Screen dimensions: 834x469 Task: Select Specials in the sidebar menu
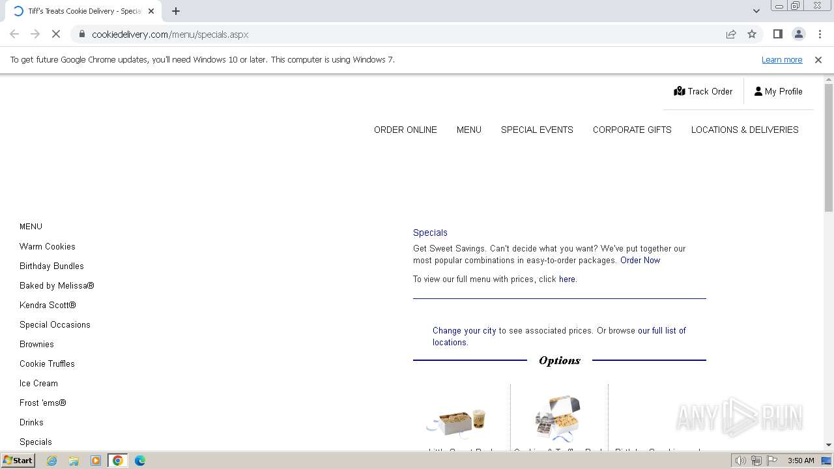click(x=36, y=442)
